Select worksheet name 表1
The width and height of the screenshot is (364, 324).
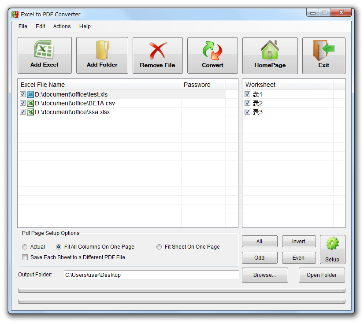click(257, 94)
